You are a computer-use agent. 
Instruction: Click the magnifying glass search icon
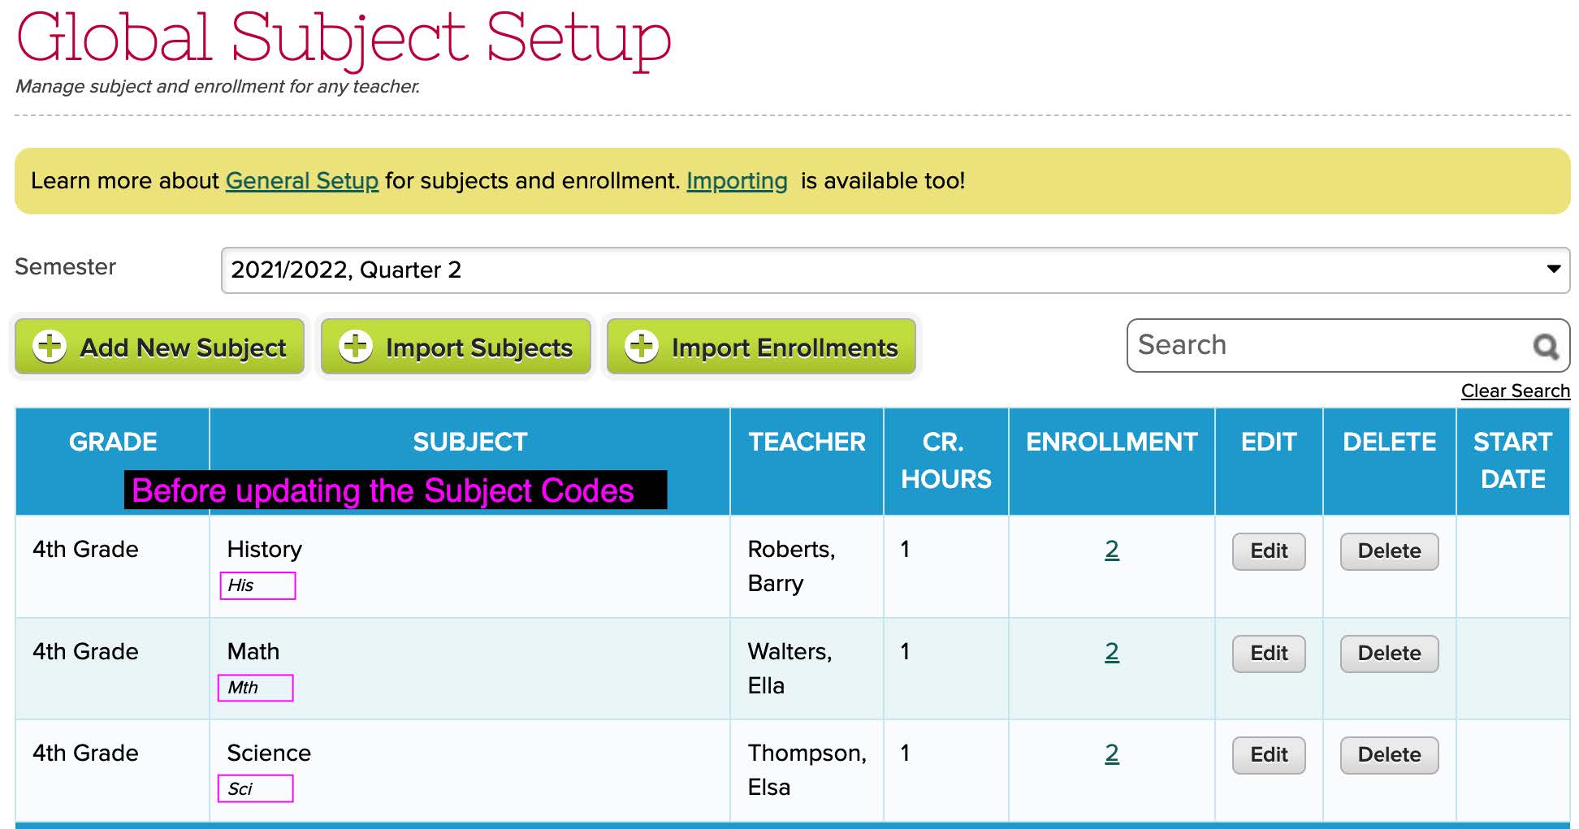pos(1545,347)
